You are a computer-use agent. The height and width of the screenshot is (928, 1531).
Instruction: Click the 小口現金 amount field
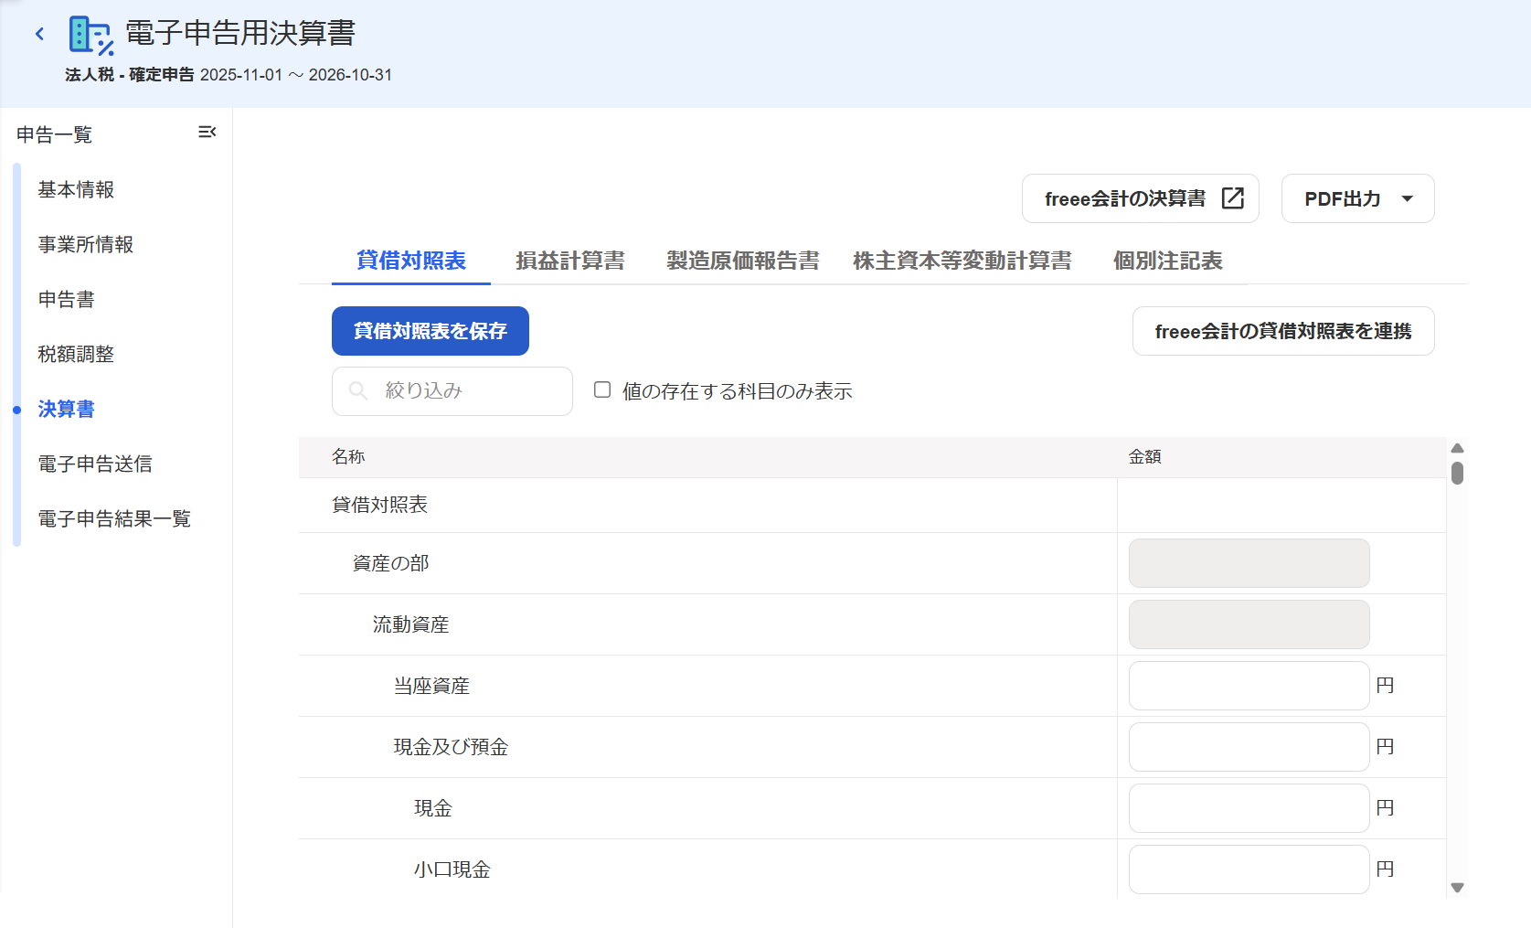(1249, 869)
